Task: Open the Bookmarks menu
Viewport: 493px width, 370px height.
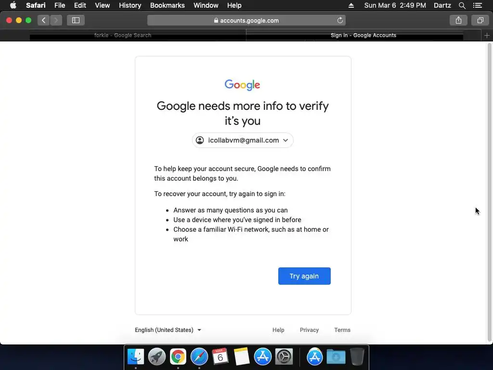Action: 167,5
